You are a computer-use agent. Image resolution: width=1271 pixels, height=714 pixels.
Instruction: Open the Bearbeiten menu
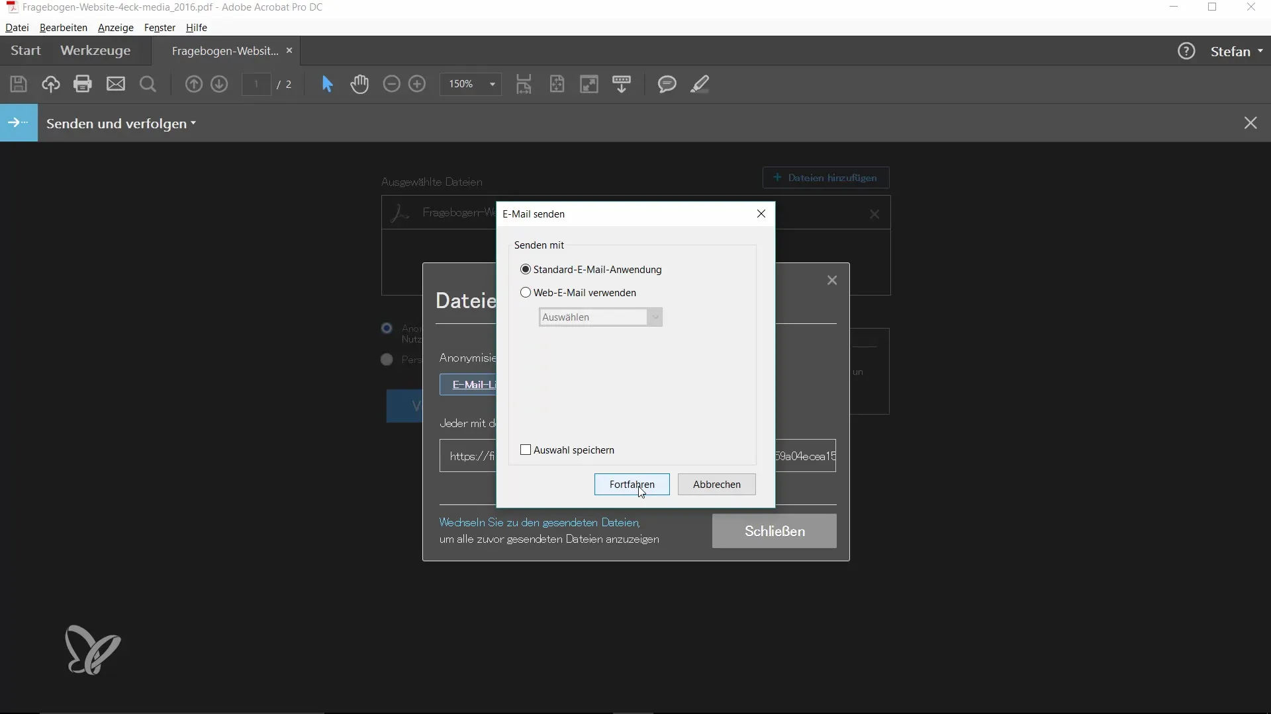[63, 28]
